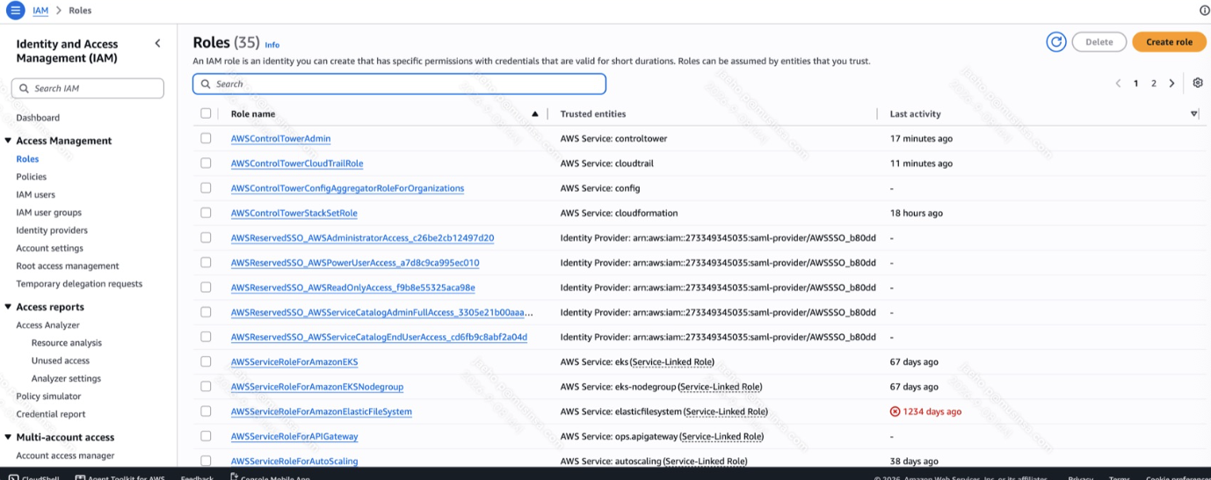This screenshot has height=480, width=1211.
Task: Click the '18 hours ago' last activity cell
Action: [917, 213]
